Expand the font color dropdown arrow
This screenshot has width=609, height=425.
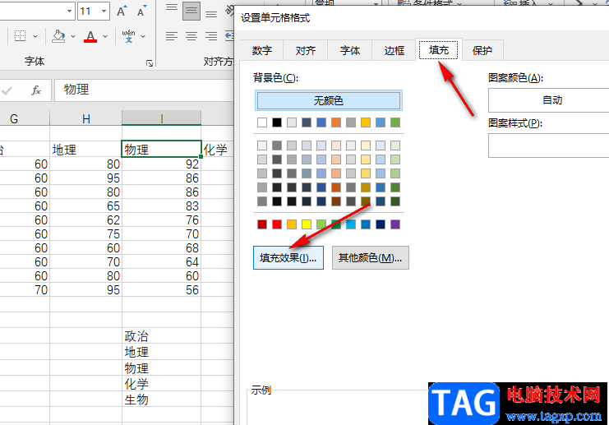tap(105, 36)
